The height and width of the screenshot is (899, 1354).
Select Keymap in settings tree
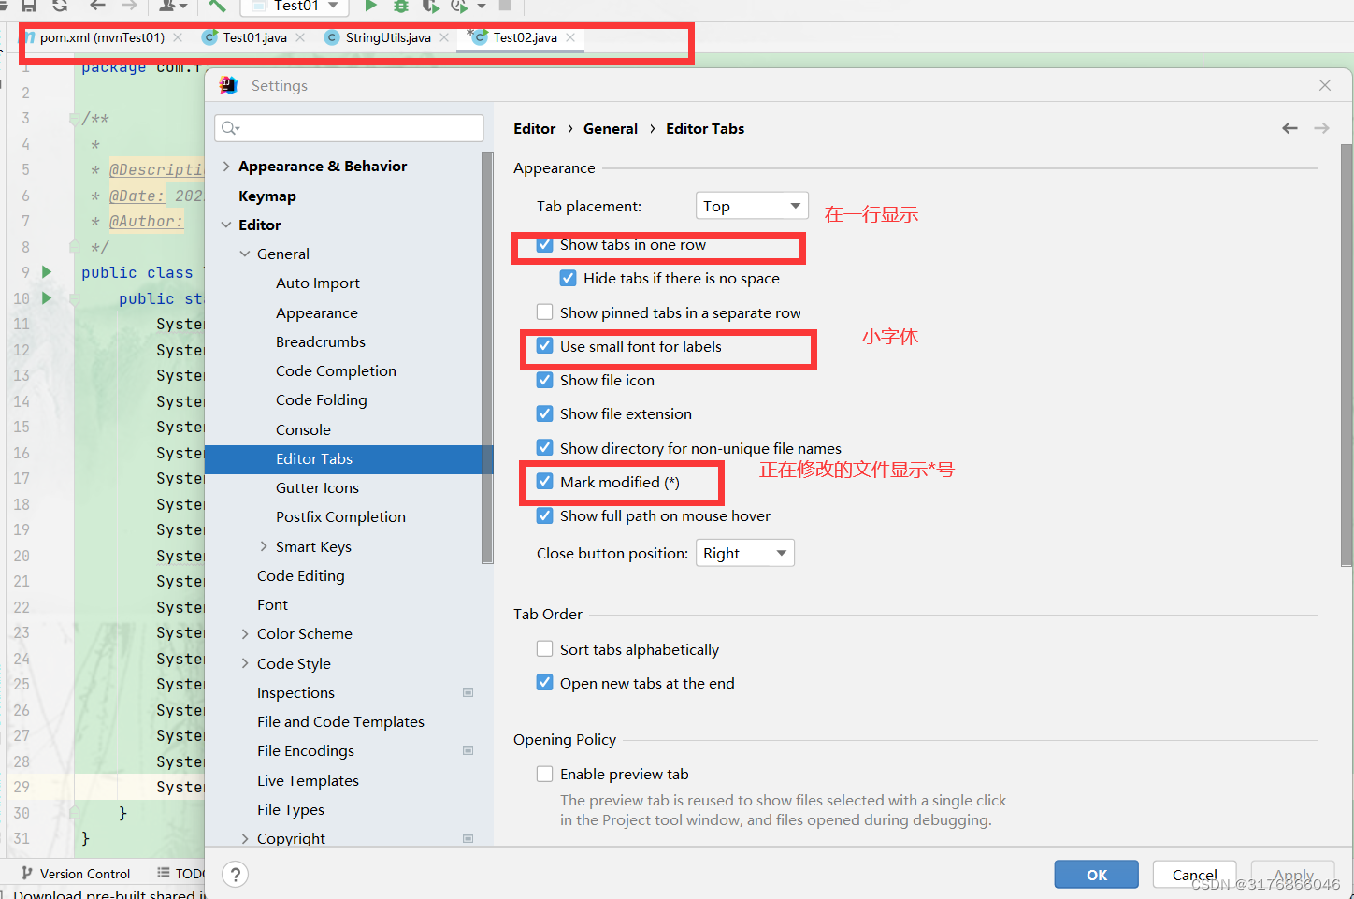(267, 196)
